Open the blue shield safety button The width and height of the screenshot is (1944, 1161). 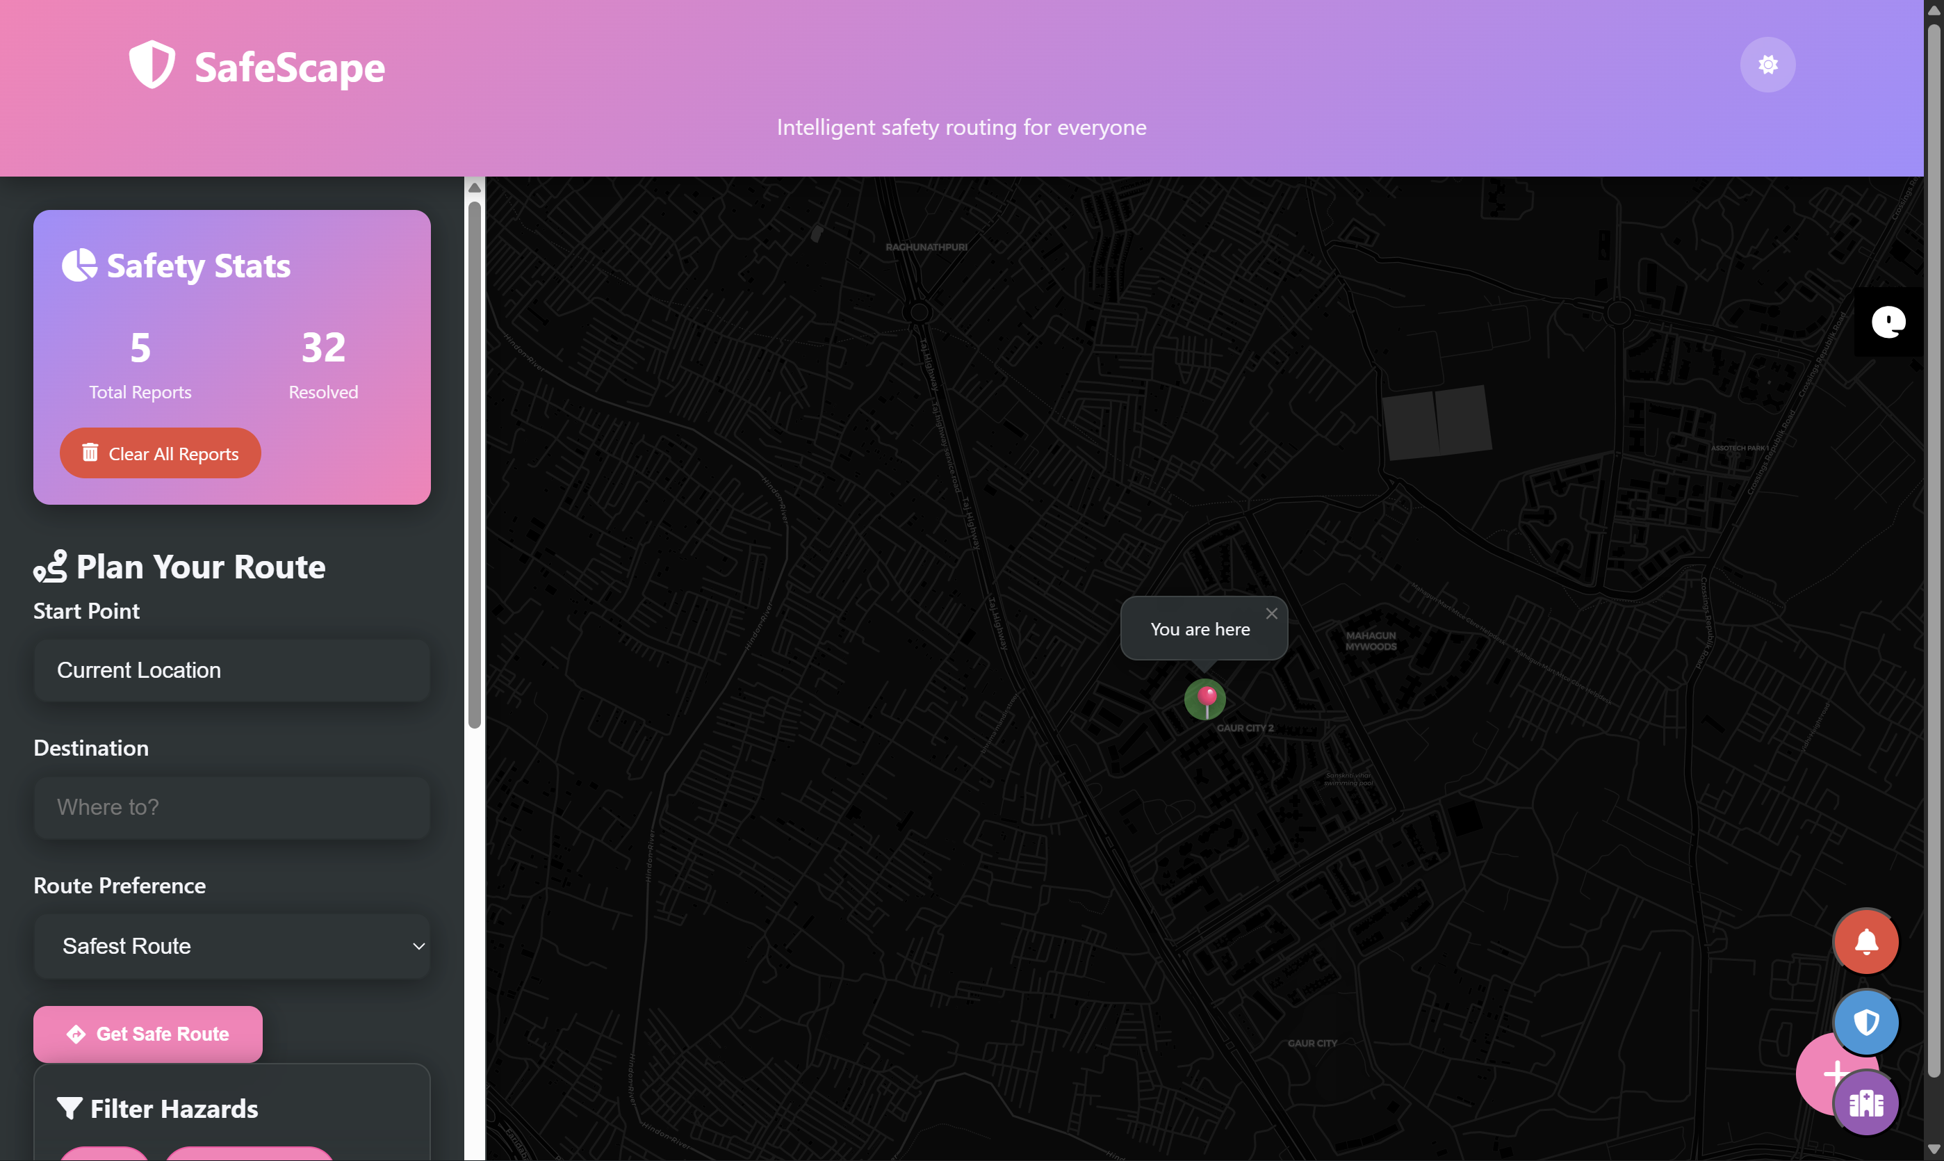[x=1865, y=1023]
